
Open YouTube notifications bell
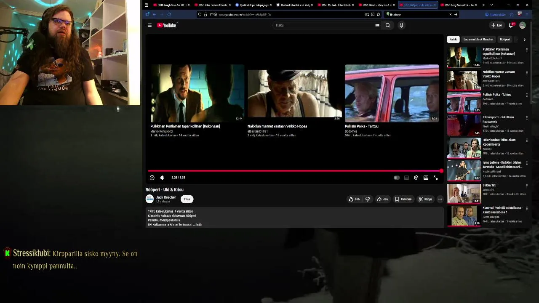point(511,25)
